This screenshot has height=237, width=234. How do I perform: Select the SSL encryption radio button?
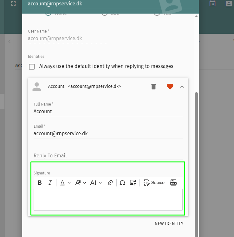(104, 14)
